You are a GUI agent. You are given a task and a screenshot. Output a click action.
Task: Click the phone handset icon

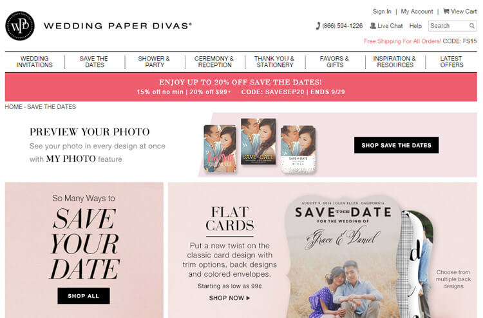coord(318,26)
